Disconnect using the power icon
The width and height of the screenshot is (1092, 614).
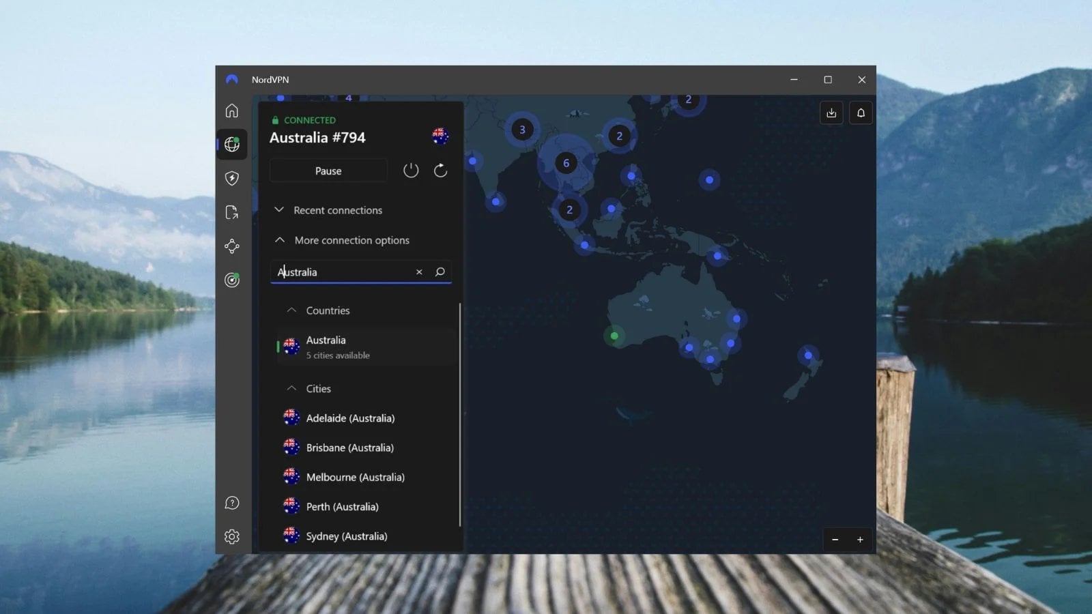(411, 171)
